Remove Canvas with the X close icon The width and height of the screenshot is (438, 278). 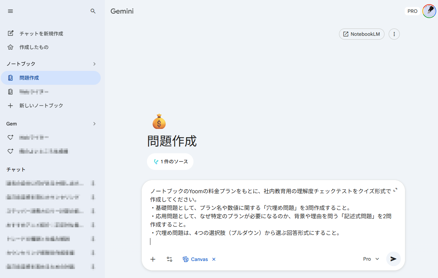click(x=214, y=259)
